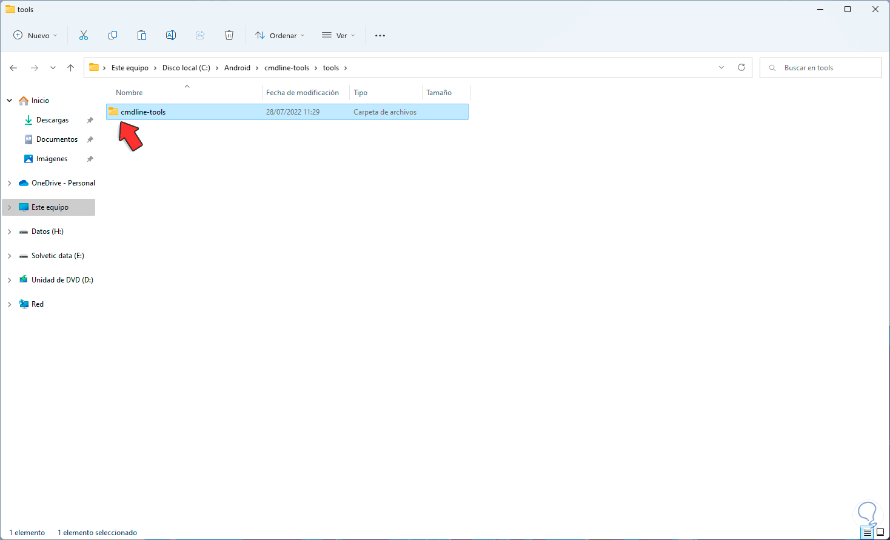
Task: Go back with the left arrow
Action: click(13, 68)
